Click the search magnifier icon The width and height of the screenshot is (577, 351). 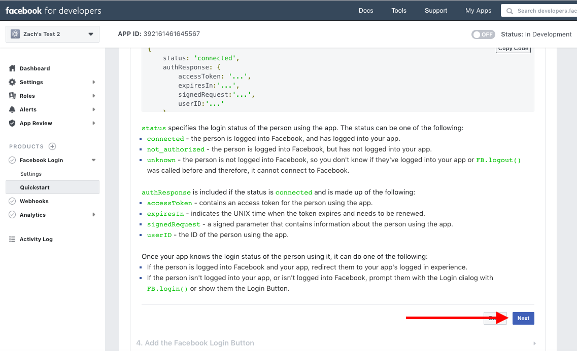coord(510,11)
